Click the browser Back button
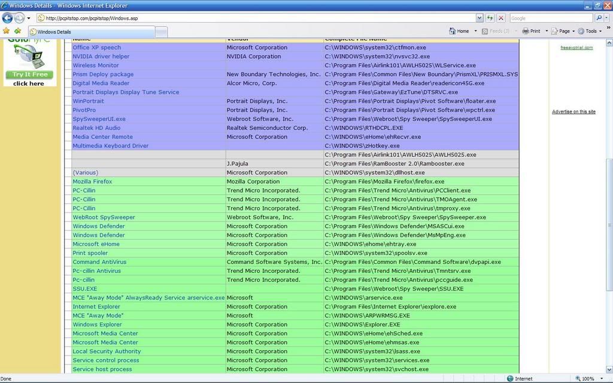The width and height of the screenshot is (613, 383). [8, 18]
